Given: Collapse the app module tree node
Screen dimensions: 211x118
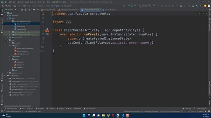Looking at the screenshot, I should click(5, 13).
